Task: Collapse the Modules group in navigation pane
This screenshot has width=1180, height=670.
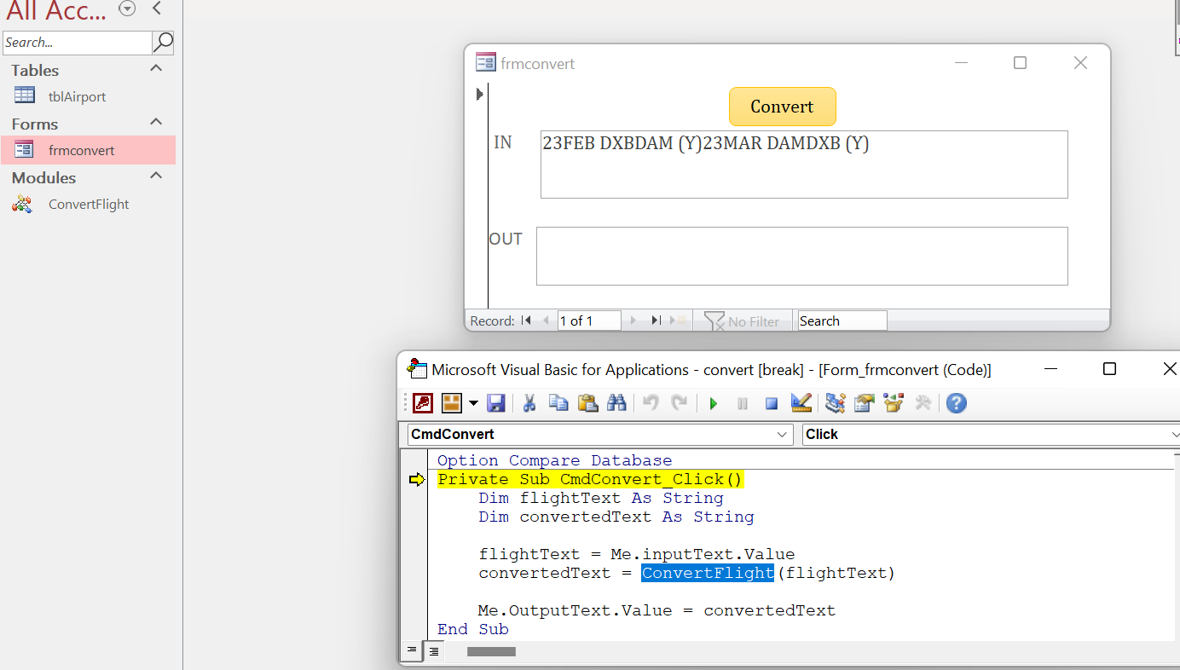Action: pyautogui.click(x=156, y=176)
